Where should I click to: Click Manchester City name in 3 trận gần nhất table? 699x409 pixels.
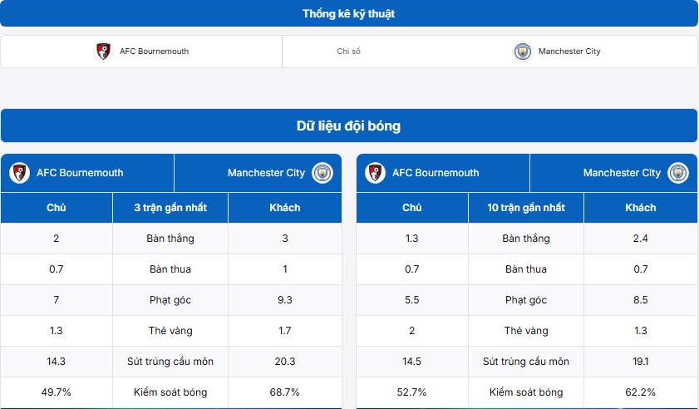tap(266, 173)
